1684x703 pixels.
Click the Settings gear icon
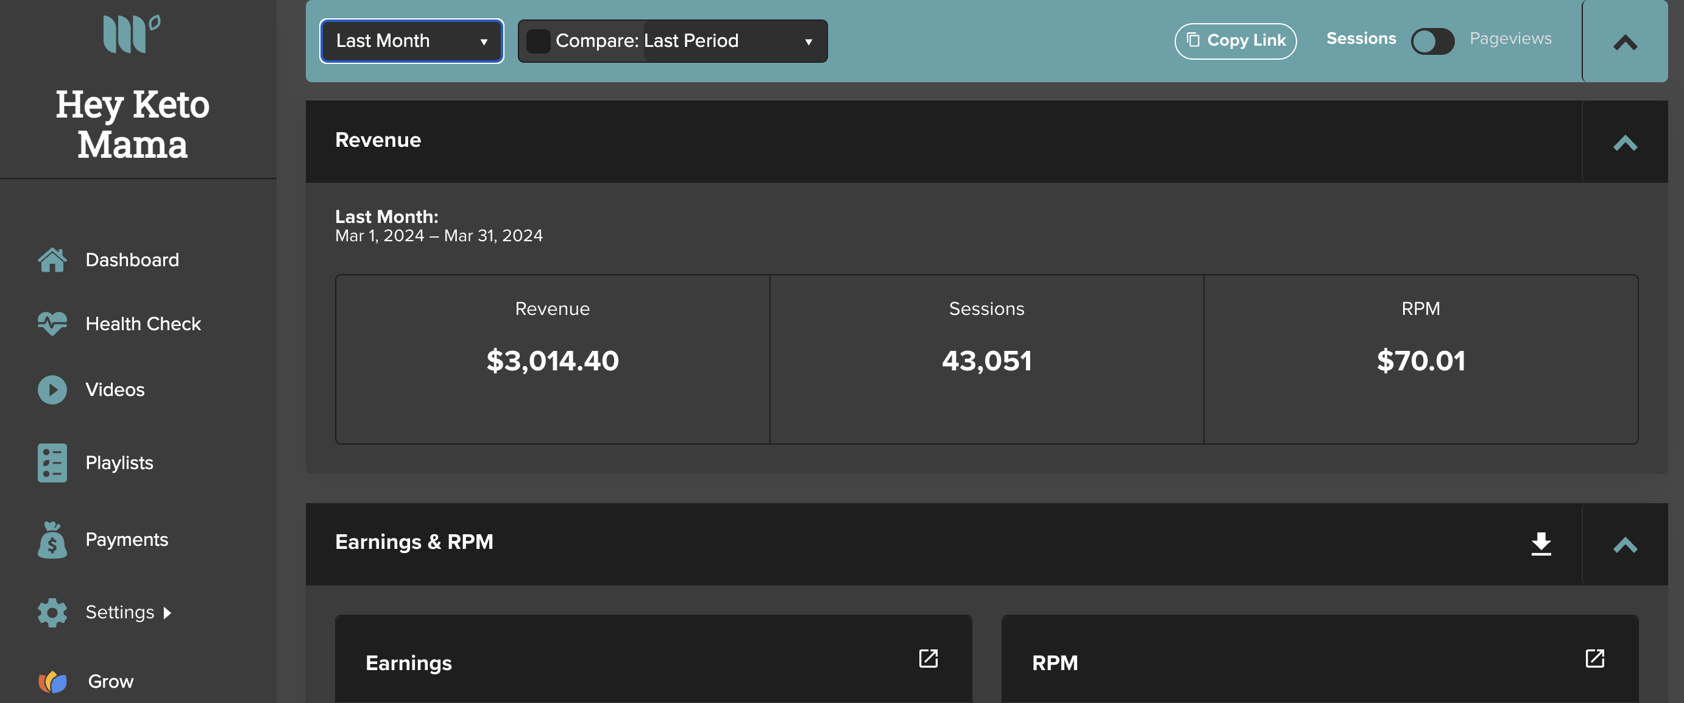(x=52, y=612)
